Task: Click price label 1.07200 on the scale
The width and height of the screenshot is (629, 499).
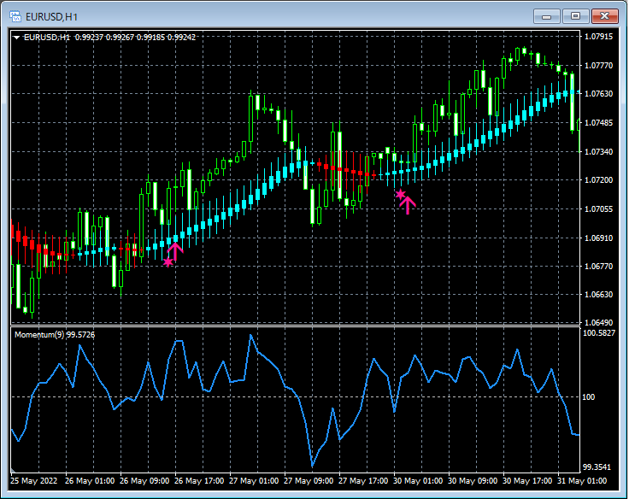Action: 598,180
